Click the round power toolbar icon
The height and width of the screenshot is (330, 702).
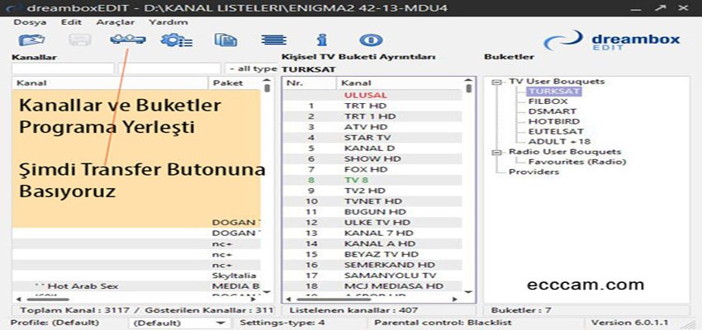pyautogui.click(x=371, y=40)
